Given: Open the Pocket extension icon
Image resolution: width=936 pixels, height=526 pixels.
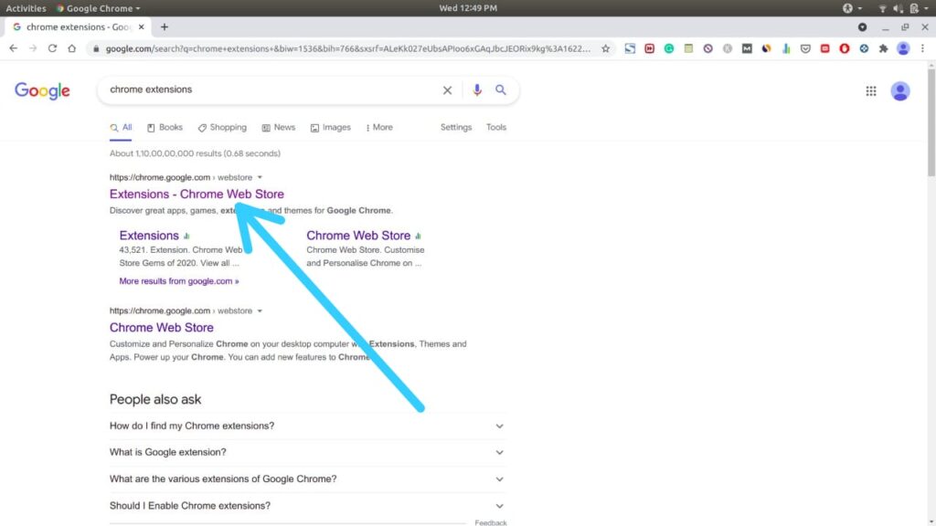Looking at the screenshot, I should (805, 49).
